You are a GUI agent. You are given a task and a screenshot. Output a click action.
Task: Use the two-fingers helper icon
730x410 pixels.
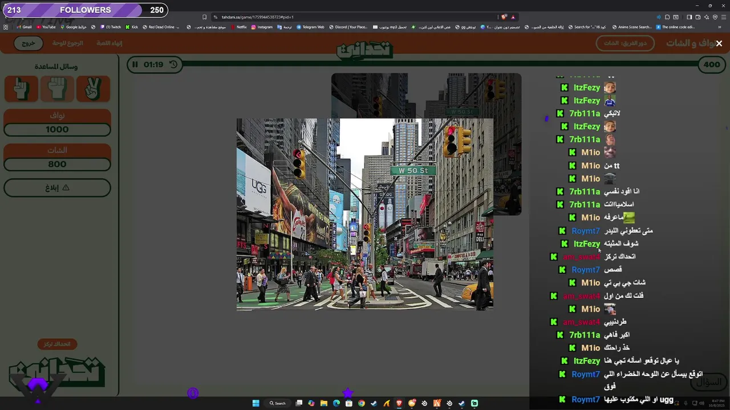(93, 89)
